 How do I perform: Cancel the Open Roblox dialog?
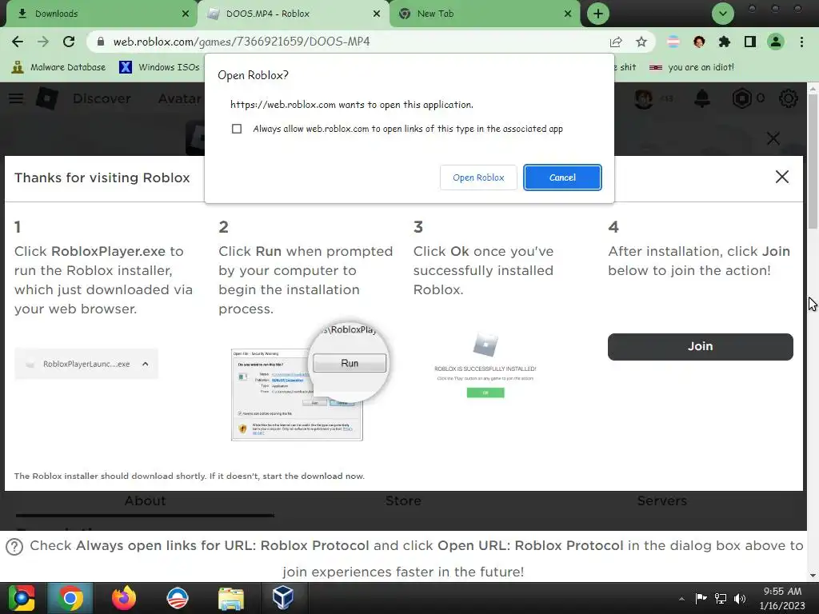click(562, 177)
